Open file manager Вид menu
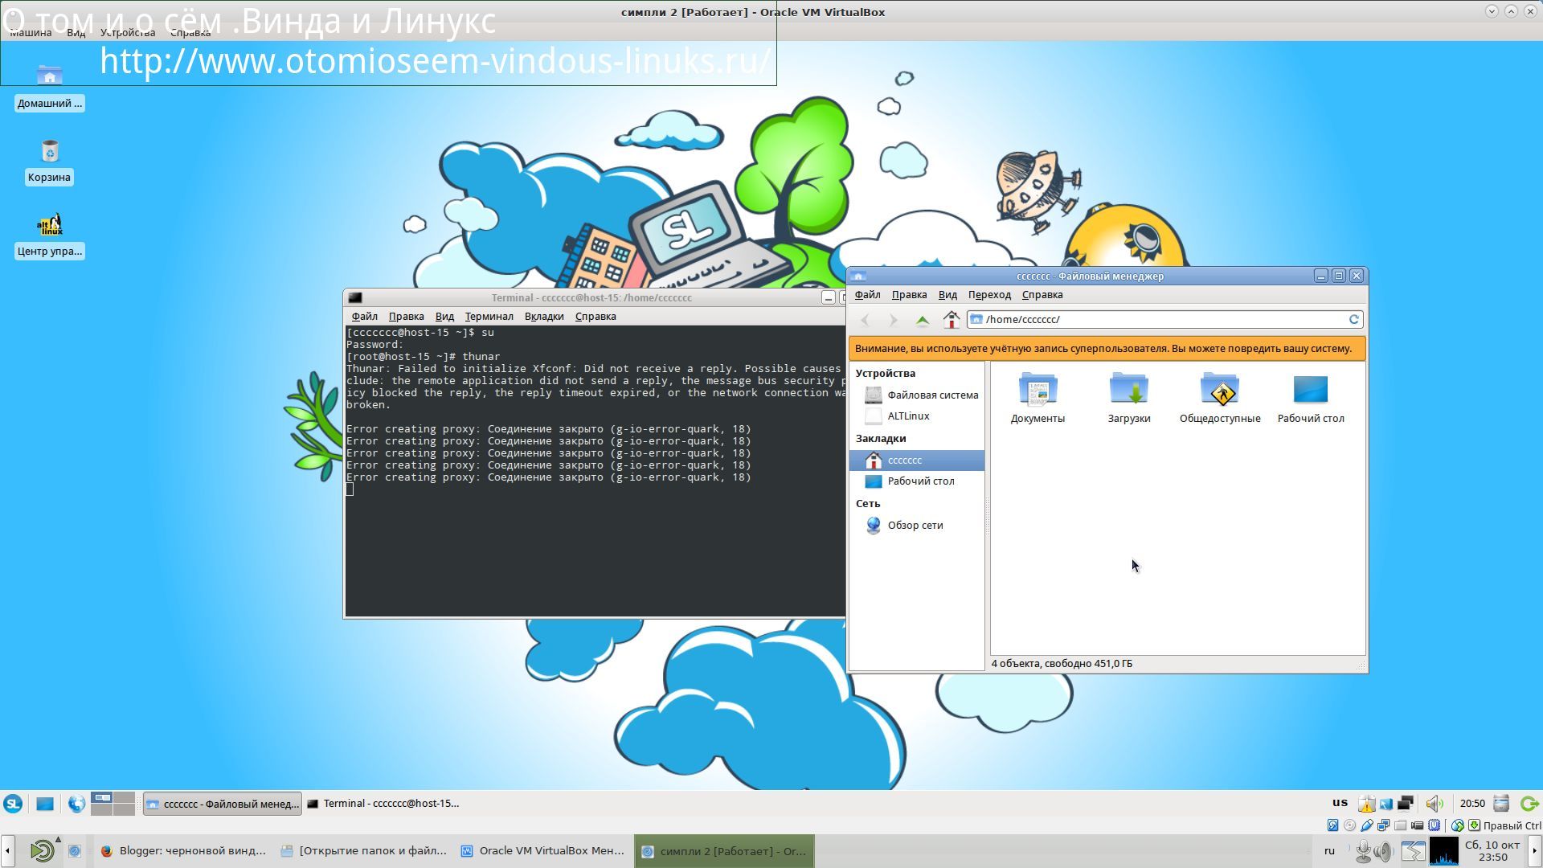1543x868 pixels. point(947,295)
